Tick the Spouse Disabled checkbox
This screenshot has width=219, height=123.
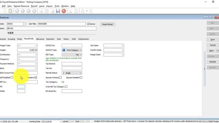[81, 78]
